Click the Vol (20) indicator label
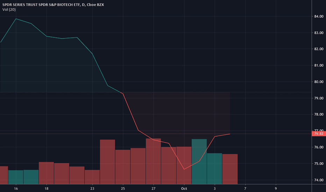This screenshot has width=326, height=192. click(9, 9)
